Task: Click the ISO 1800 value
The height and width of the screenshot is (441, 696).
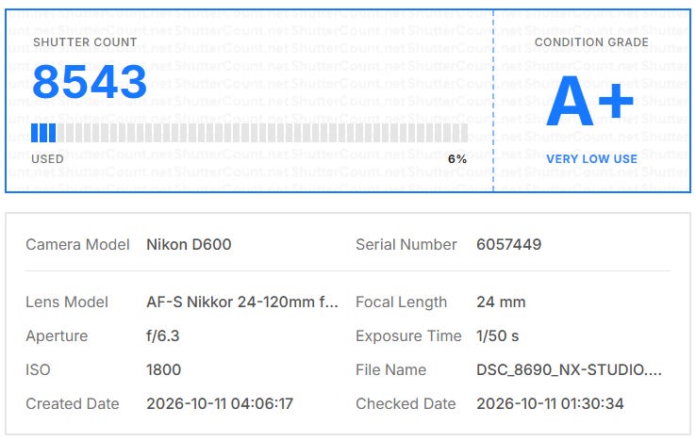Action: pos(163,369)
